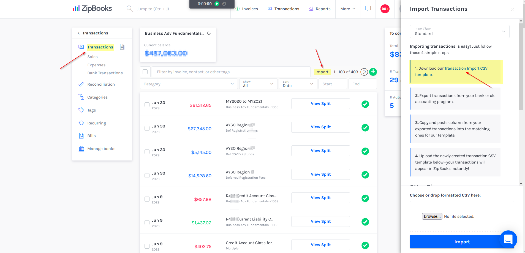
Task: Click green checkmark on MY2020 to MY2021 row
Action: (x=365, y=104)
